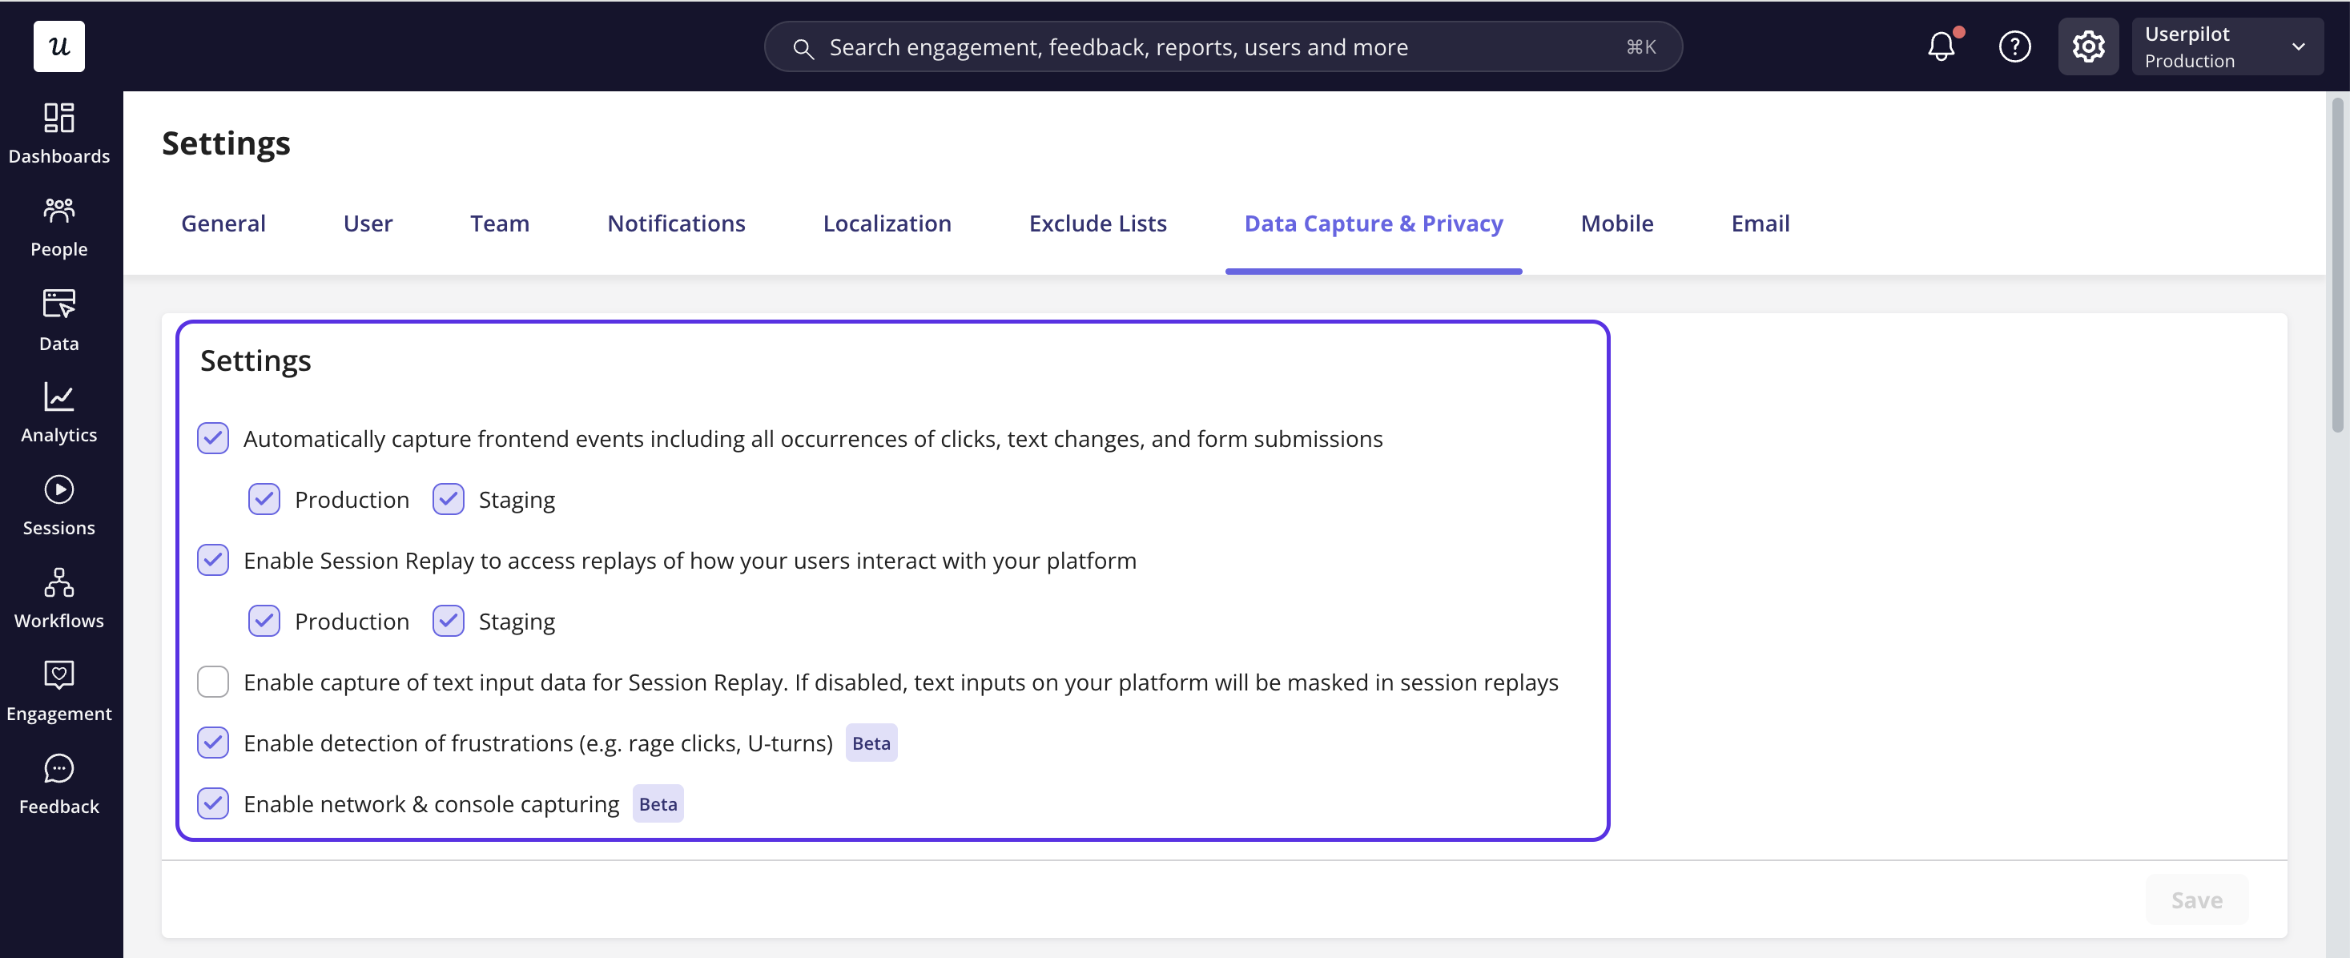
Task: Open the Workflows sidebar icon
Action: click(x=59, y=582)
